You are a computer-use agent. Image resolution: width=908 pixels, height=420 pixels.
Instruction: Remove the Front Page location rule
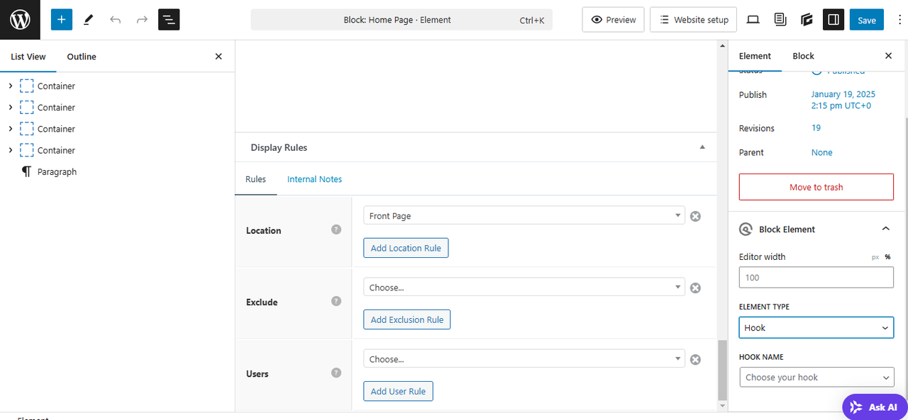tap(695, 216)
